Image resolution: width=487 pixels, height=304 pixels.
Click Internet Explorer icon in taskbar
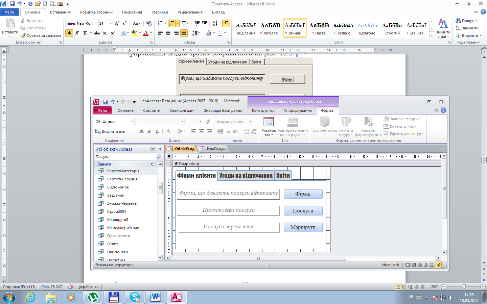30,297
